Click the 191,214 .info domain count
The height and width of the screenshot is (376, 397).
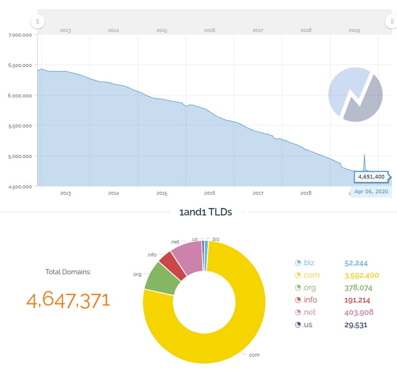357,300
